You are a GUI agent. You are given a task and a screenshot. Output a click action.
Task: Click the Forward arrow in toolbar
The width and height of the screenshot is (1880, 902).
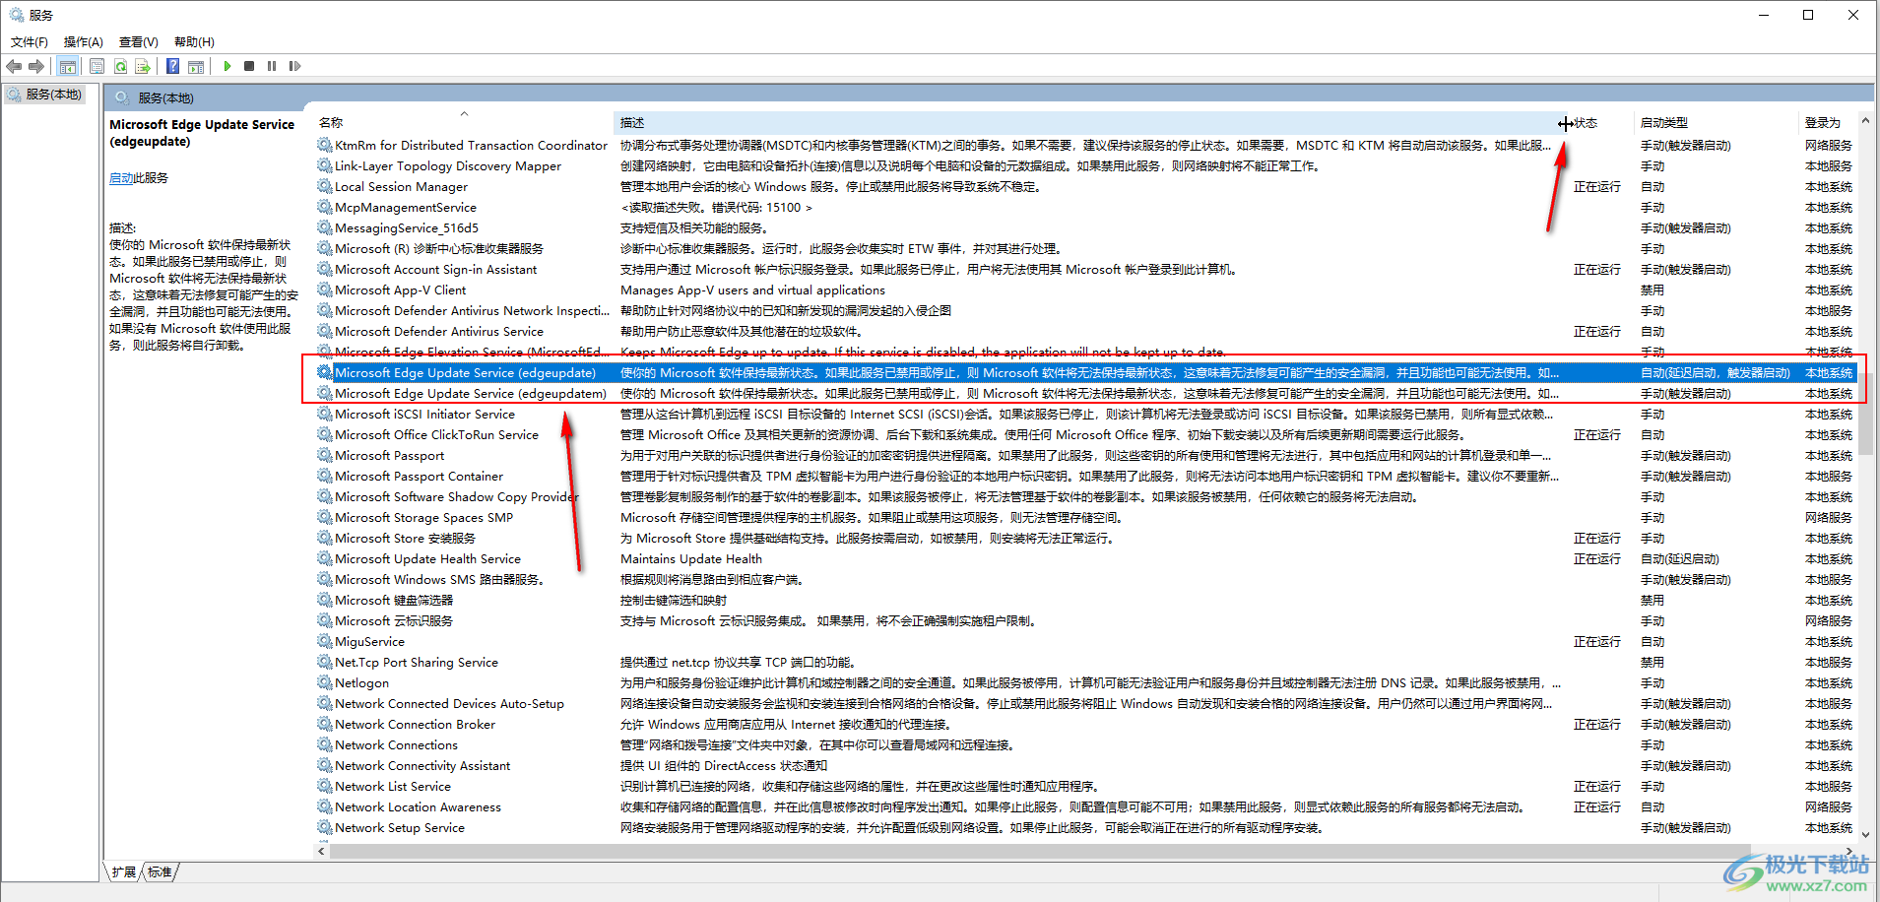pos(36,66)
